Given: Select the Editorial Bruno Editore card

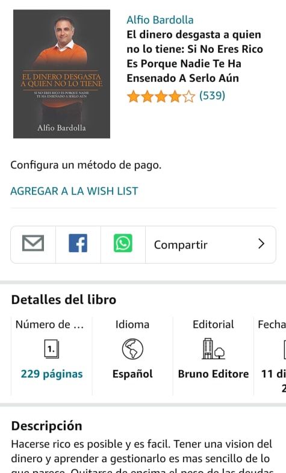Looking at the screenshot, I should (213, 356).
